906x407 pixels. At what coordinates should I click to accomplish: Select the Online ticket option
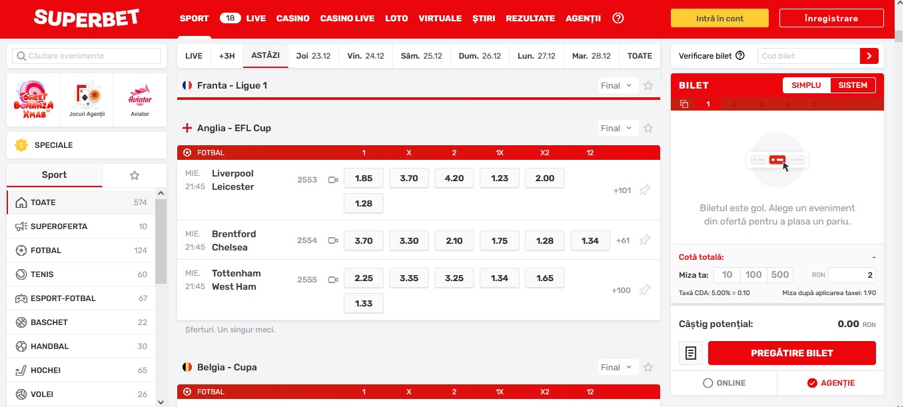[724, 383]
